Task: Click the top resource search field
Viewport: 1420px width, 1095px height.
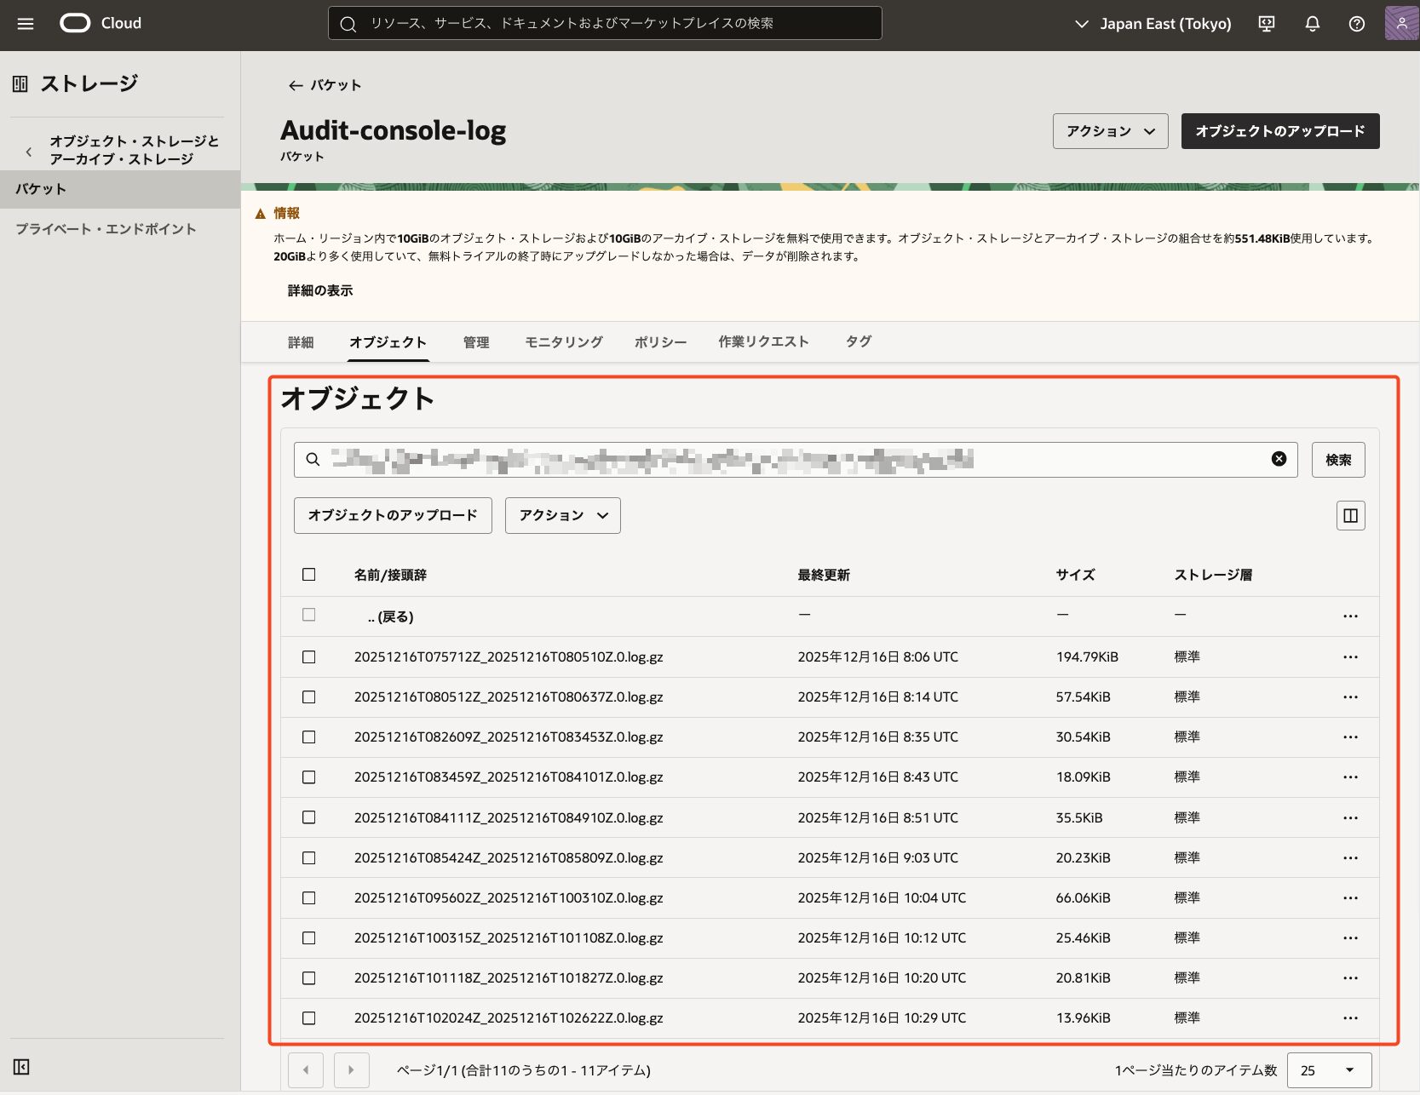Action: (x=605, y=24)
